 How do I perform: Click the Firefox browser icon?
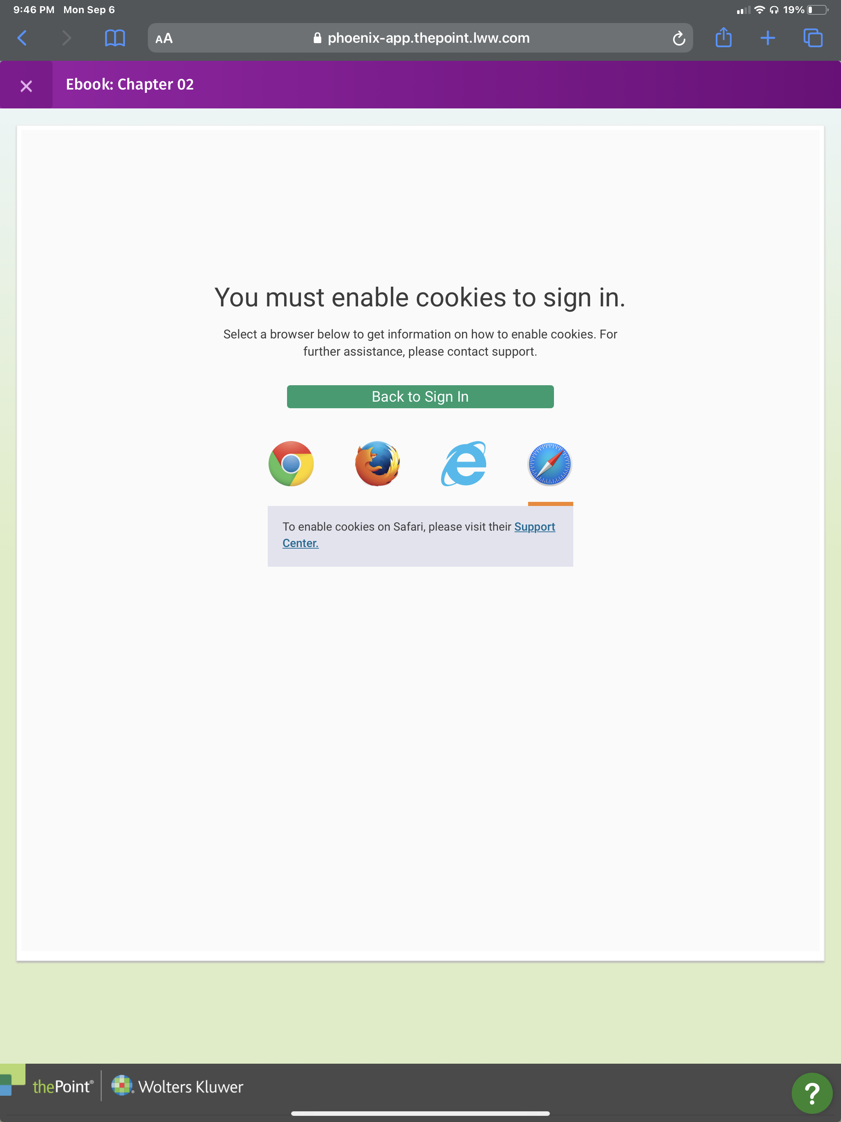tap(377, 463)
